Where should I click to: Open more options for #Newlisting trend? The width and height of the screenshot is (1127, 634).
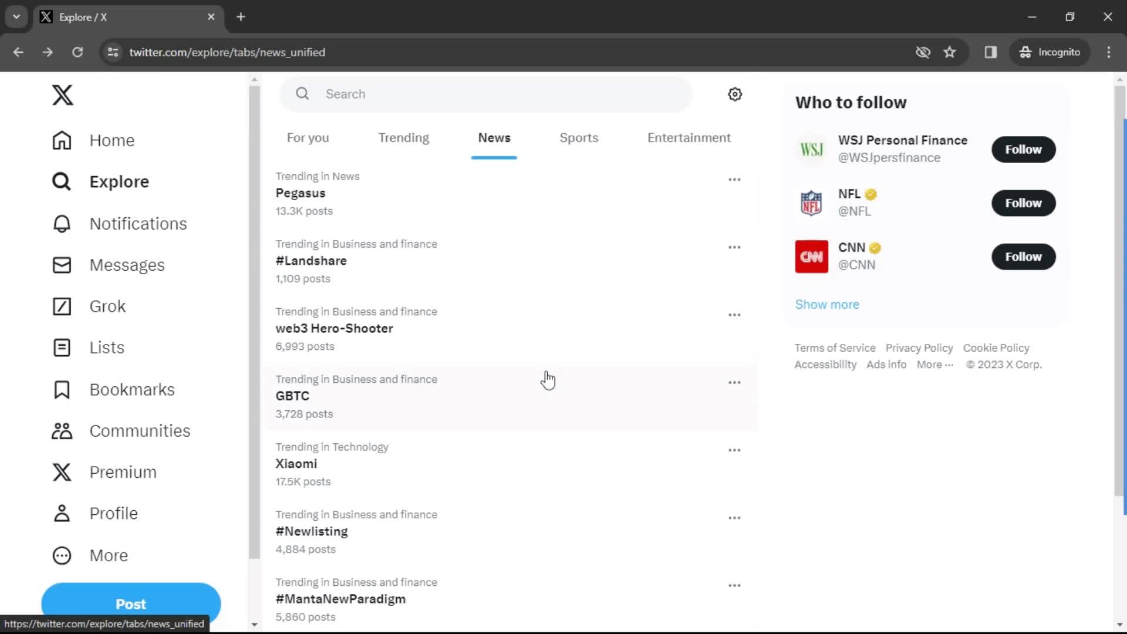tap(734, 518)
